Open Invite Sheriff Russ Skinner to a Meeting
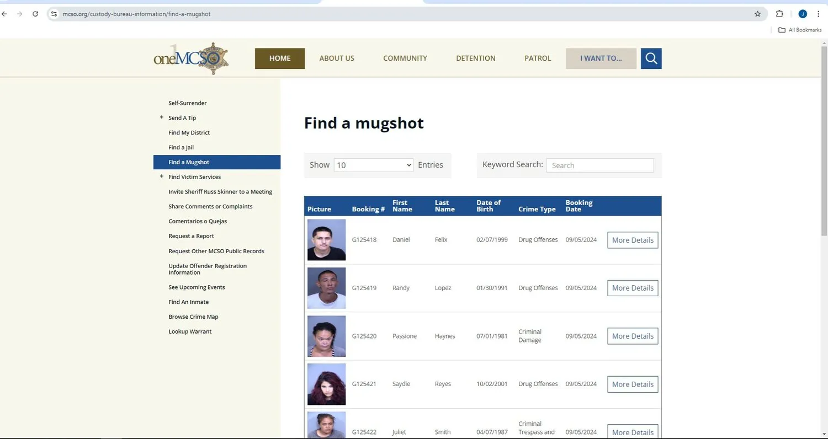This screenshot has width=828, height=439. (x=220, y=191)
